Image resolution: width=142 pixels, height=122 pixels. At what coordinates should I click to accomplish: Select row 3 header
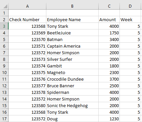tap(4, 26)
